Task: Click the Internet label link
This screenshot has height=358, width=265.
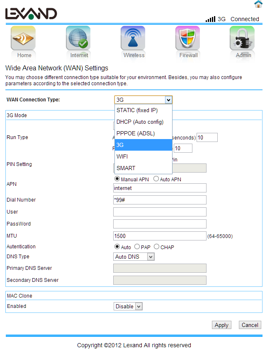Action: point(79,55)
